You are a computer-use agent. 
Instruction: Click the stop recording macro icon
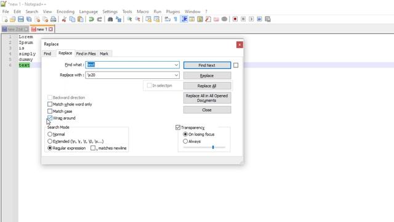243,19
